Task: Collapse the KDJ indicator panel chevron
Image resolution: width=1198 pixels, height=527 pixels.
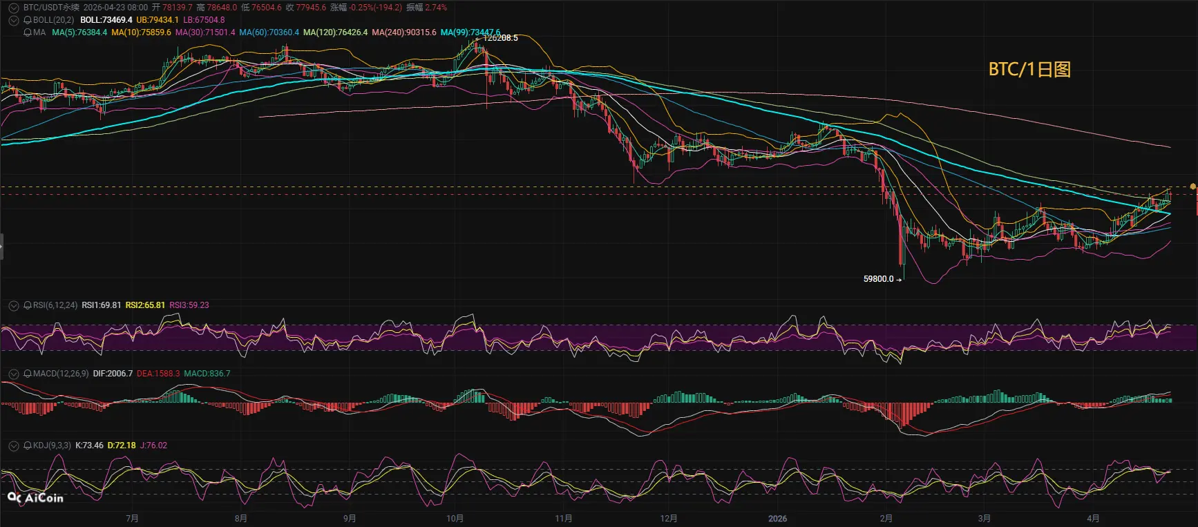Action: click(x=13, y=445)
